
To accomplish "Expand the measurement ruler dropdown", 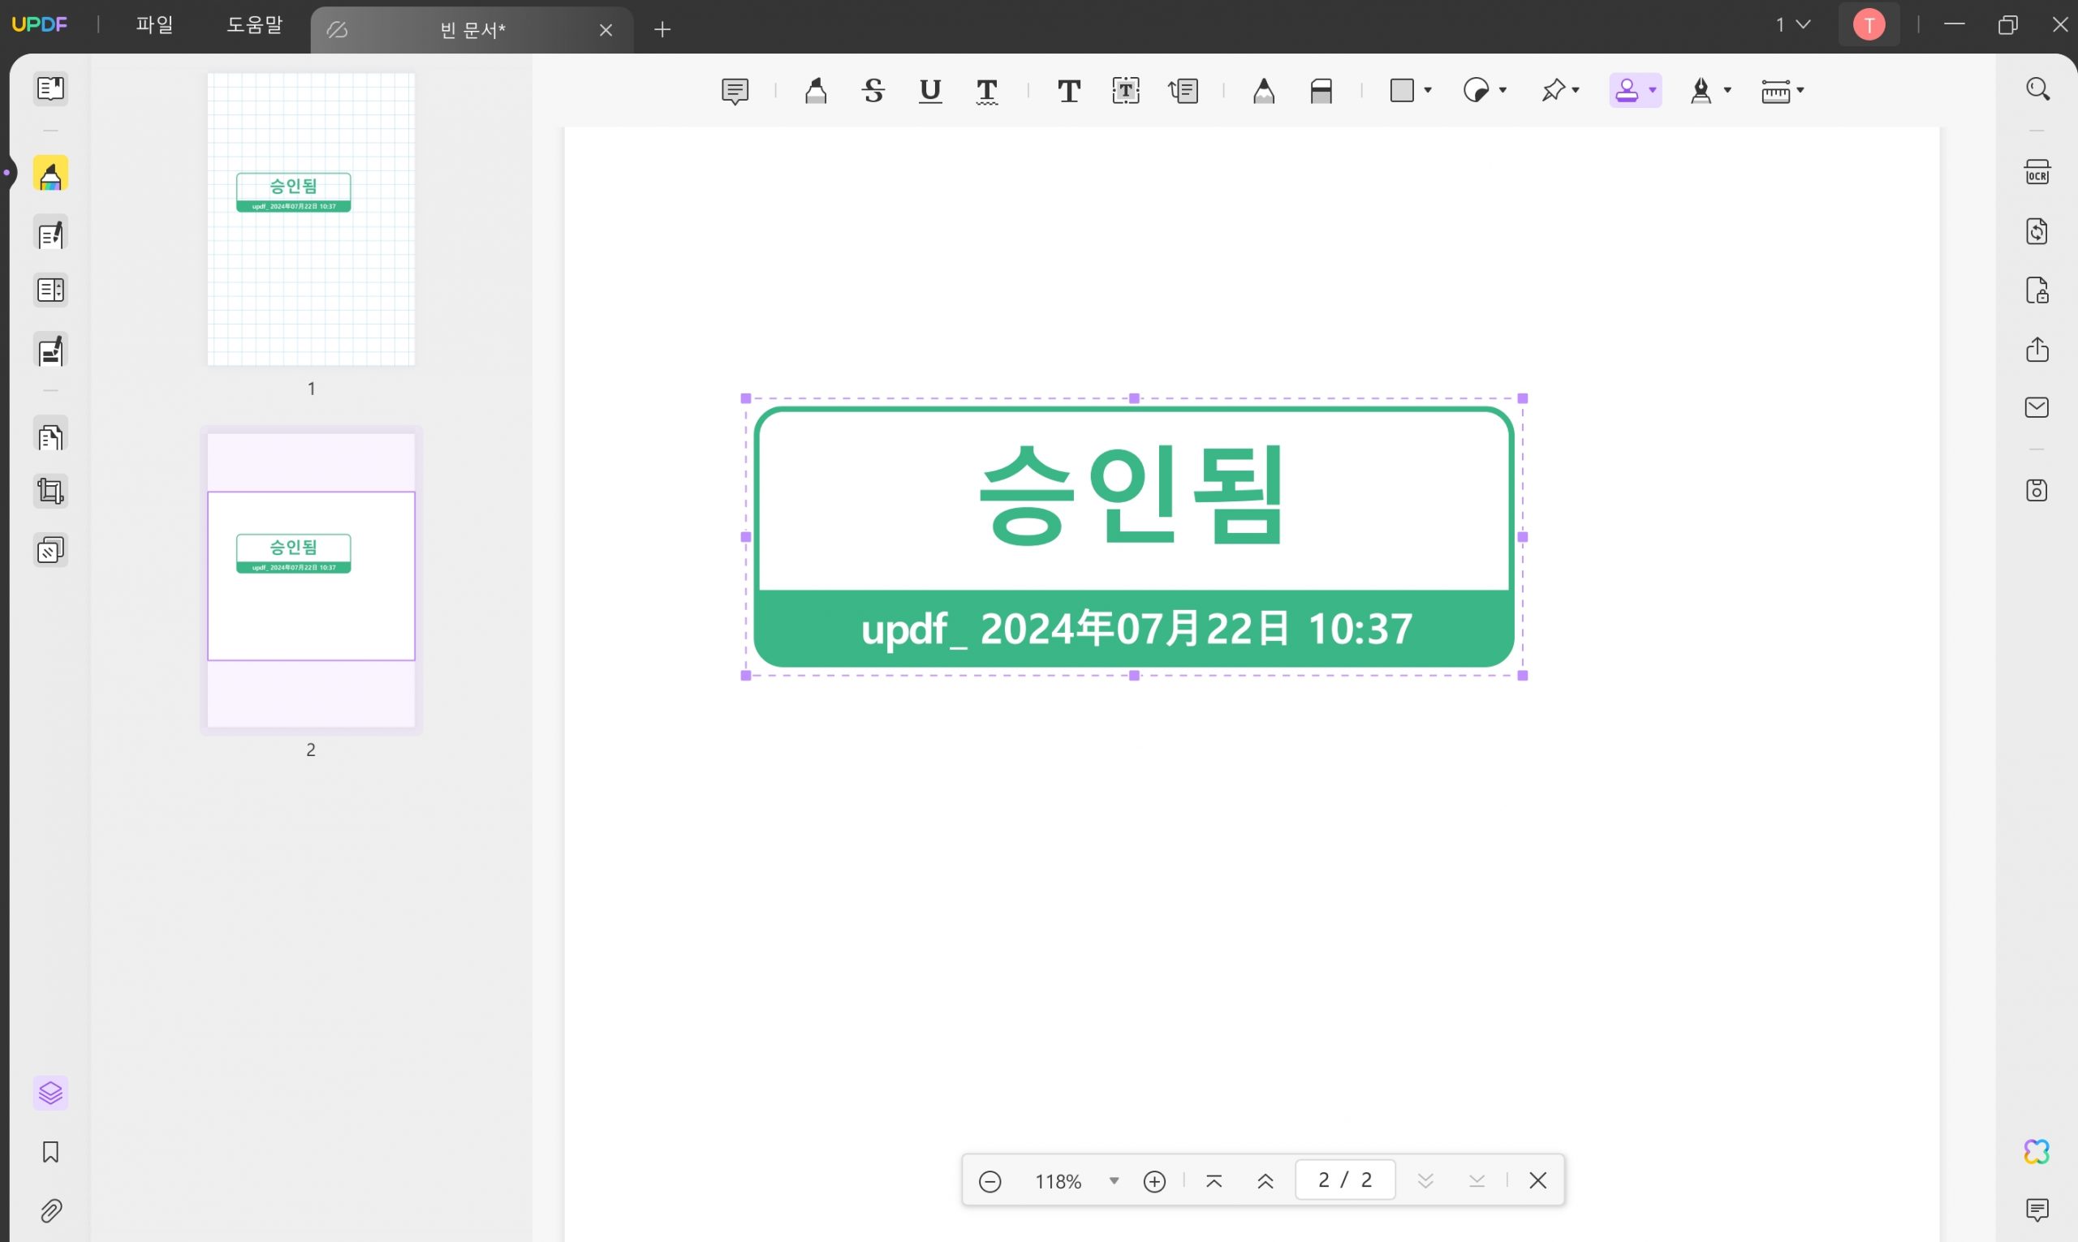I will pyautogui.click(x=1800, y=90).
